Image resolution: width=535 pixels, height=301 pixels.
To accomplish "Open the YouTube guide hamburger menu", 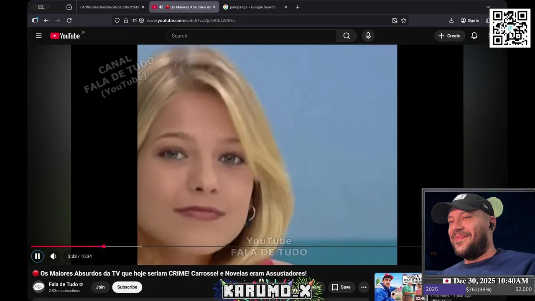I will pos(39,36).
